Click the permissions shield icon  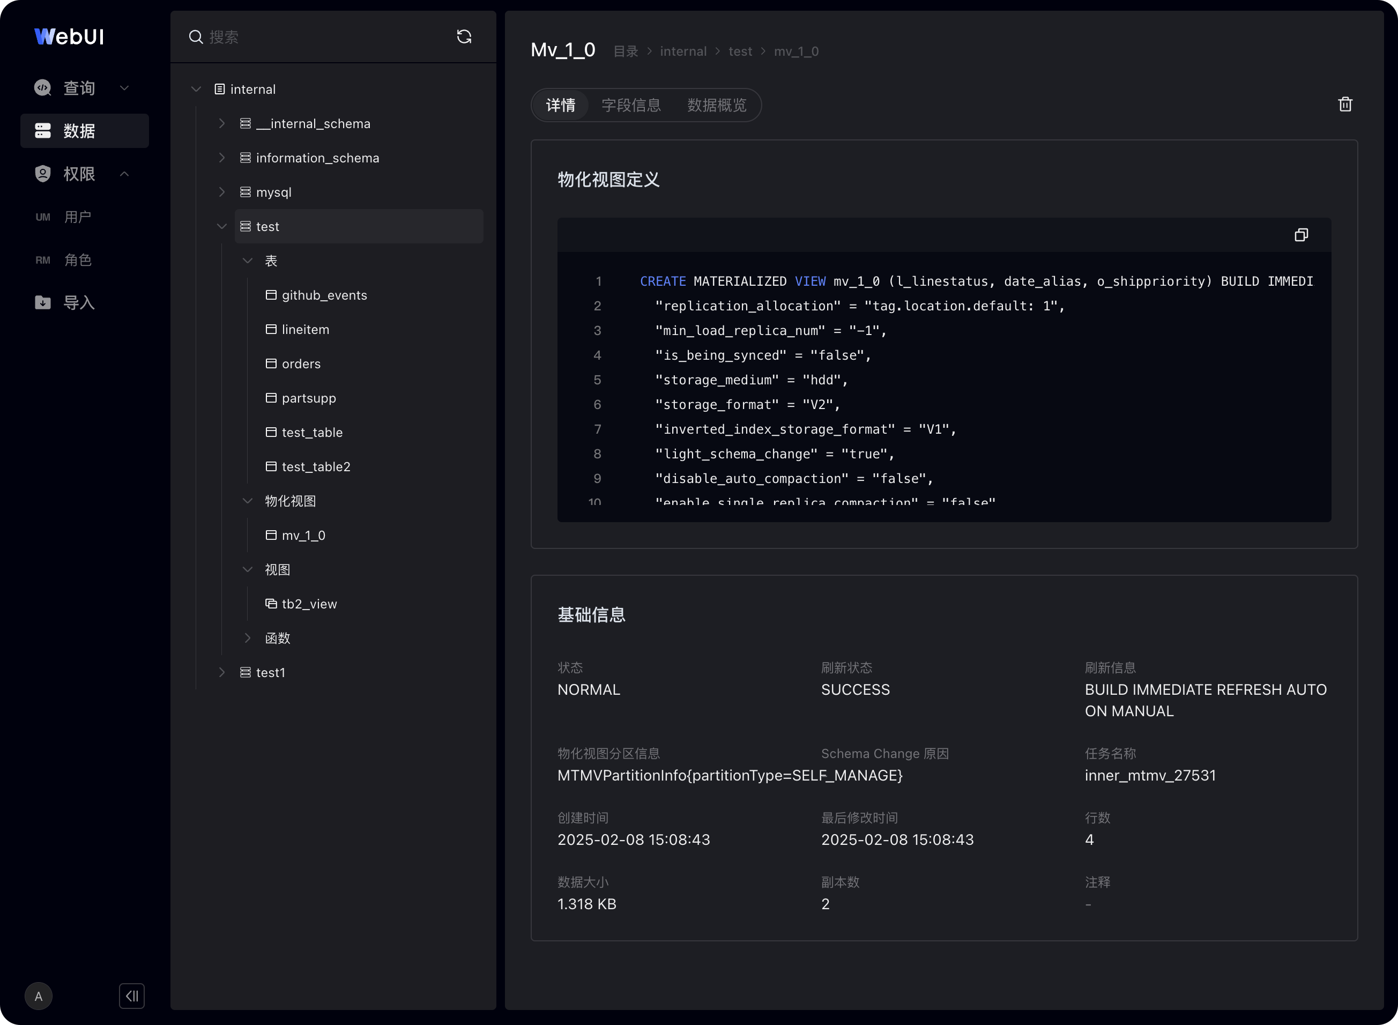coord(43,173)
